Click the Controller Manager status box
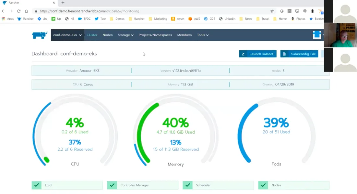Screen dimensions: 357x194 pyautogui.click(x=143, y=185)
